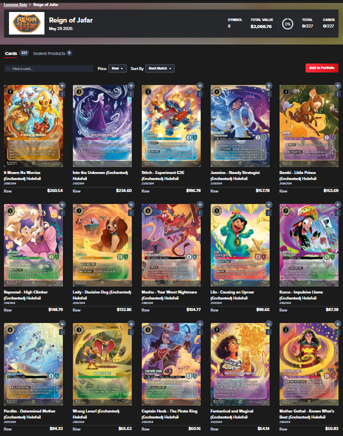Open three-dot menu on Perdita card

pyautogui.click(x=62, y=332)
